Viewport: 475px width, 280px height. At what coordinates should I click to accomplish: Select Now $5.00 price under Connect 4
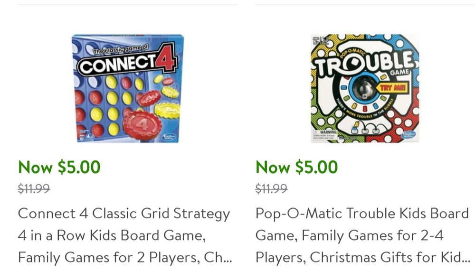tap(59, 167)
